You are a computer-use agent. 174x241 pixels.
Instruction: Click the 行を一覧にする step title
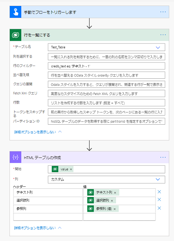pyautogui.click(x=37, y=35)
